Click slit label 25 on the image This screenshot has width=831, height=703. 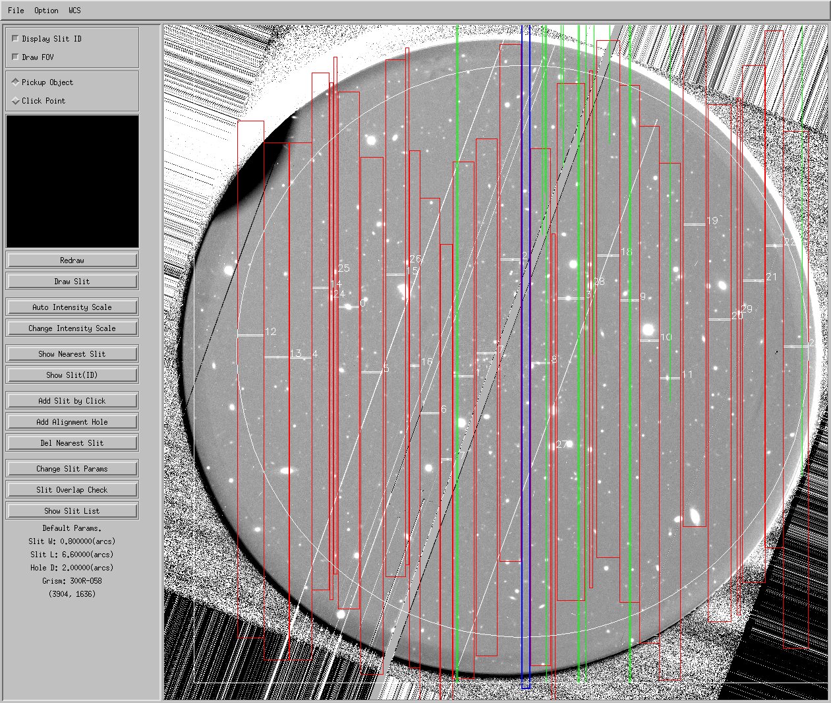pos(343,268)
